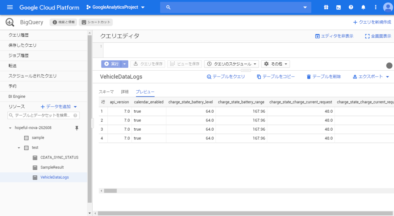Open the エクスポート export dropdown
This screenshot has width=394, height=216.
click(x=371, y=76)
